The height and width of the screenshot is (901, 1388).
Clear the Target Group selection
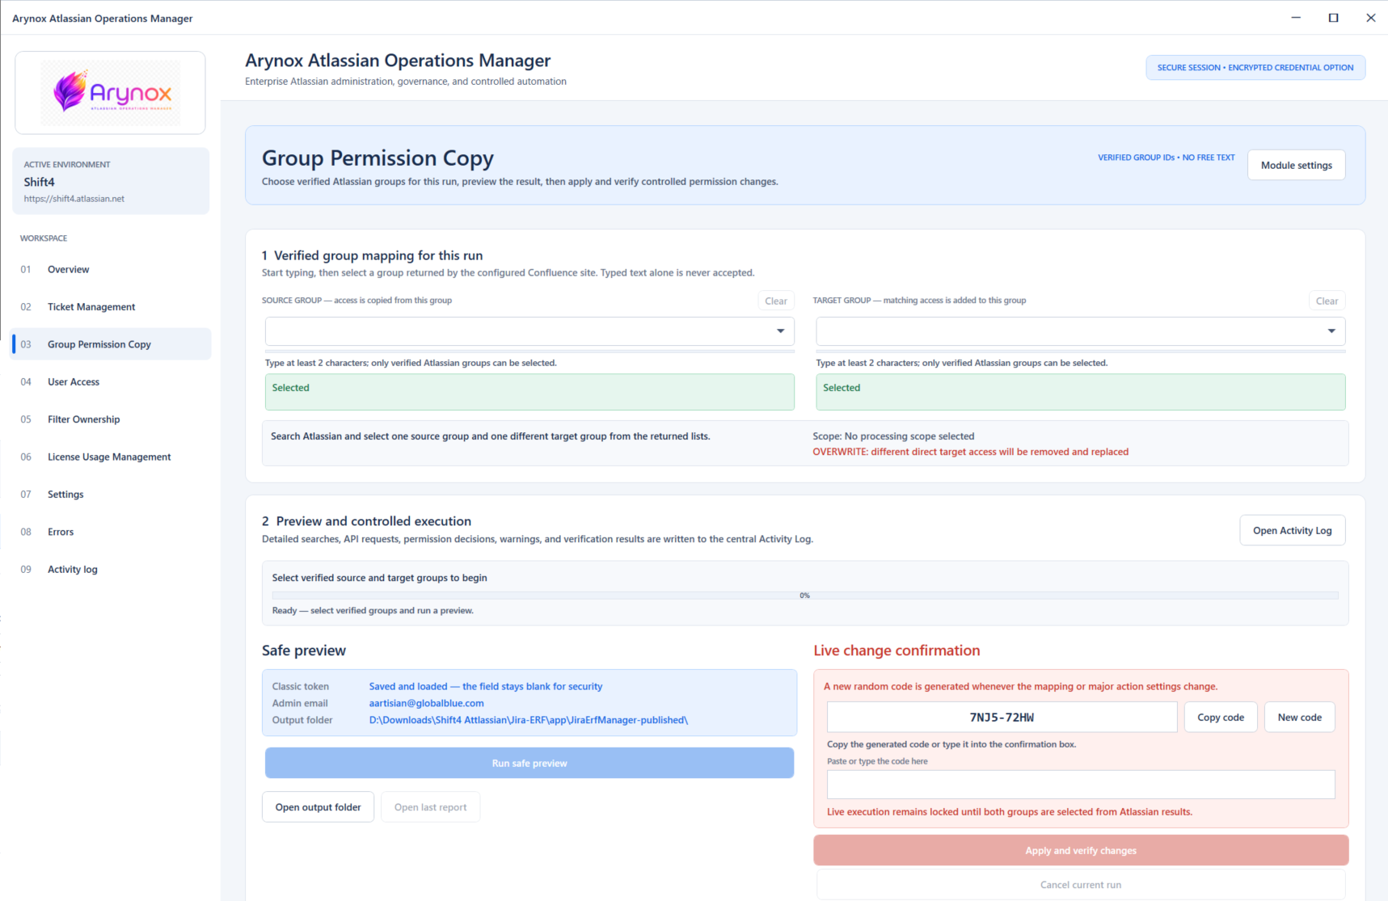pos(1327,301)
